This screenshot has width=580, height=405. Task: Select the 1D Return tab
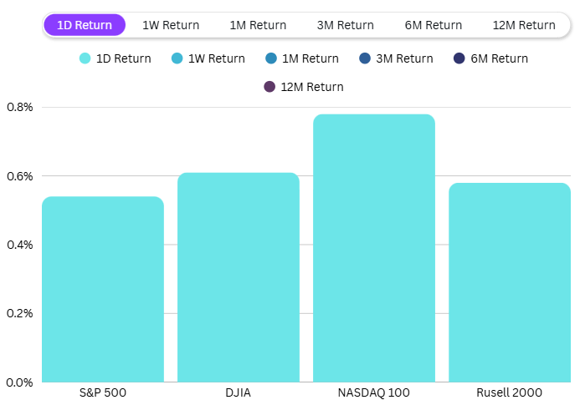[85, 25]
